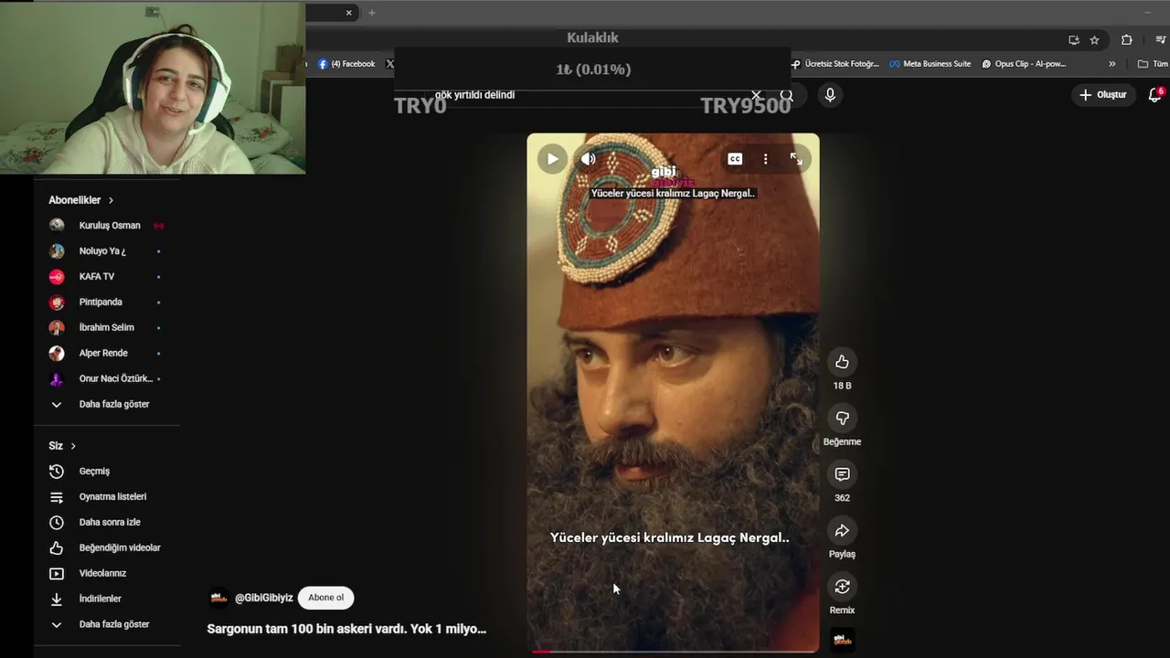The image size is (1170, 658).
Task: Open the Tüm bookmarks folder
Action: (x=1153, y=64)
